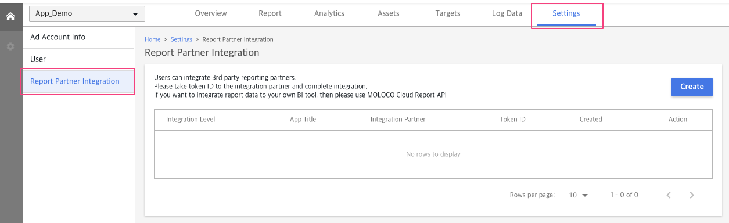Click the App Title column header
Screen dimensions: 729x223
[303, 120]
